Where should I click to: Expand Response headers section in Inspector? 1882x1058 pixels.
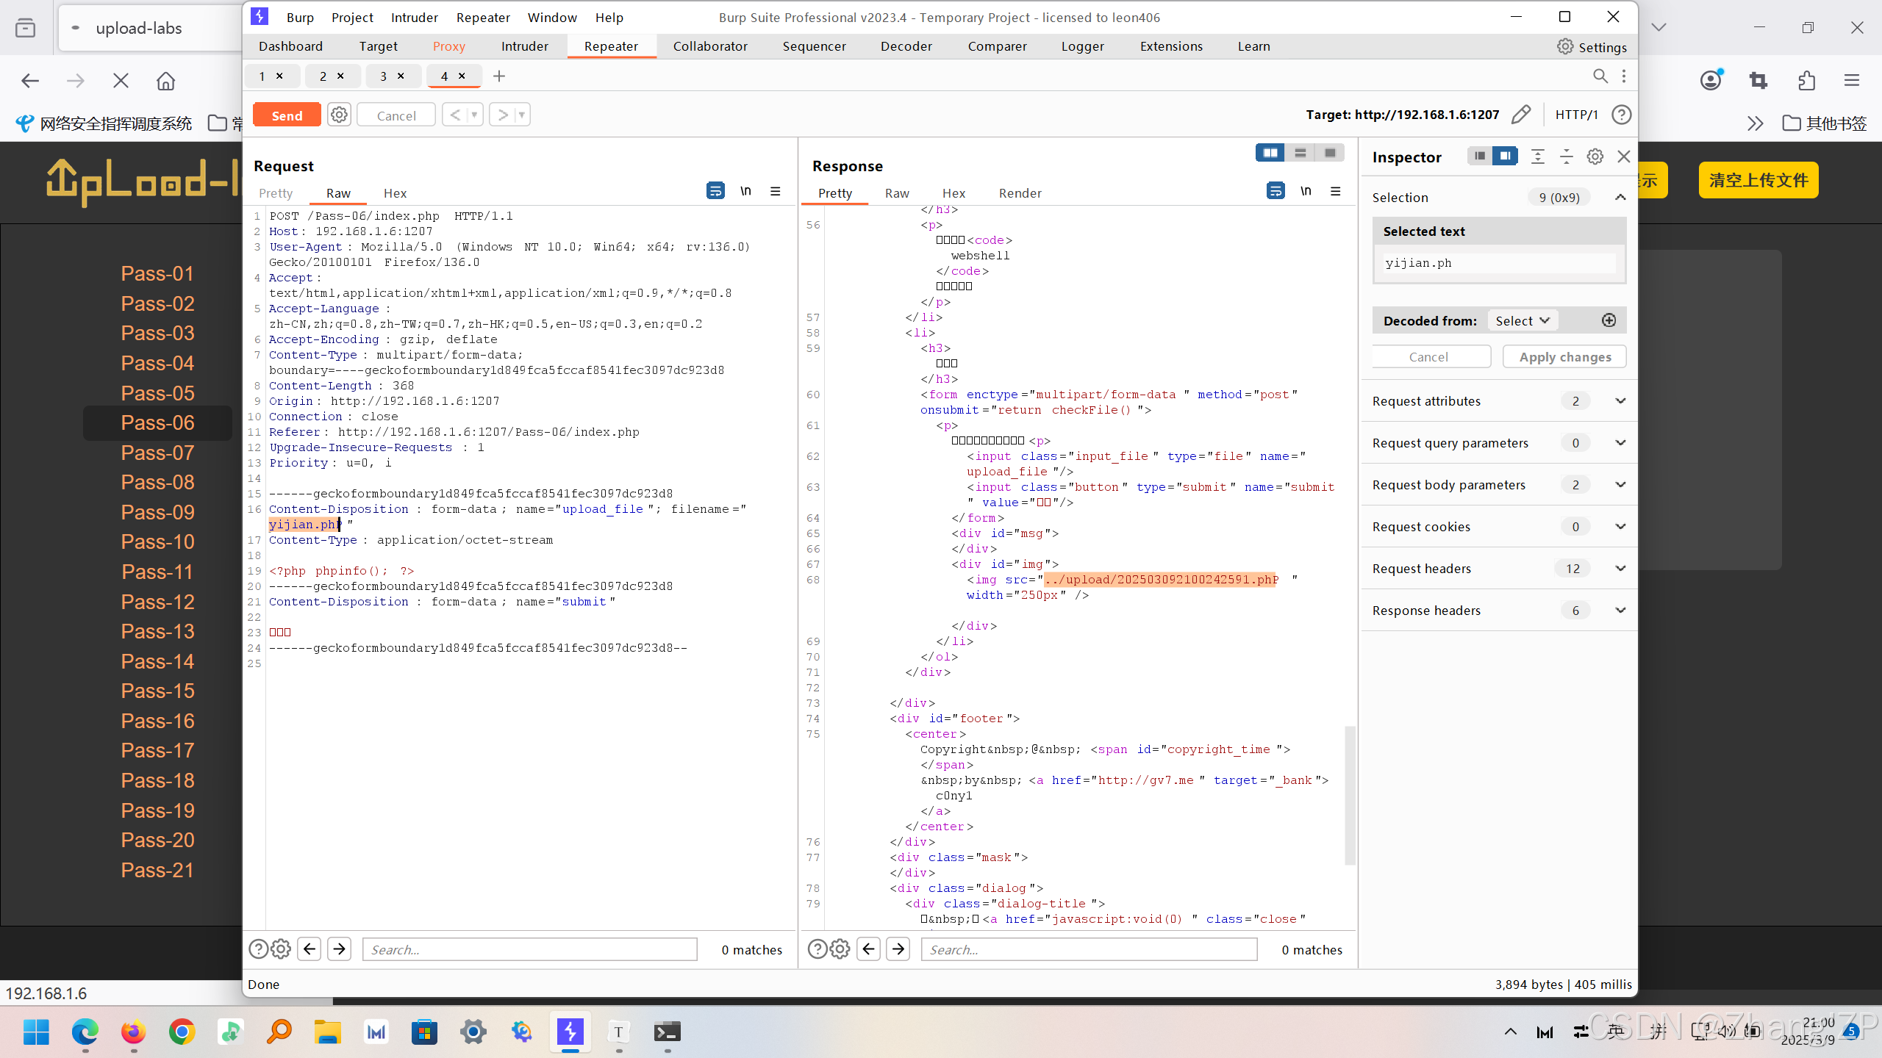point(1620,610)
